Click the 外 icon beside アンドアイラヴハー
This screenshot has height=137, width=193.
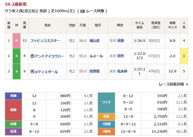(x=32, y=56)
